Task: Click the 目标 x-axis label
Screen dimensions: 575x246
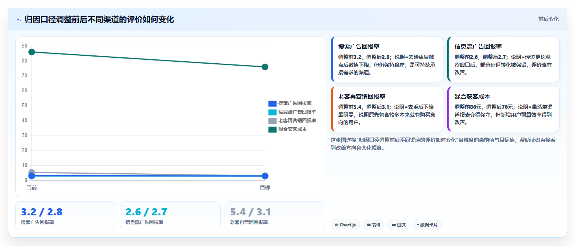Action: coord(265,187)
